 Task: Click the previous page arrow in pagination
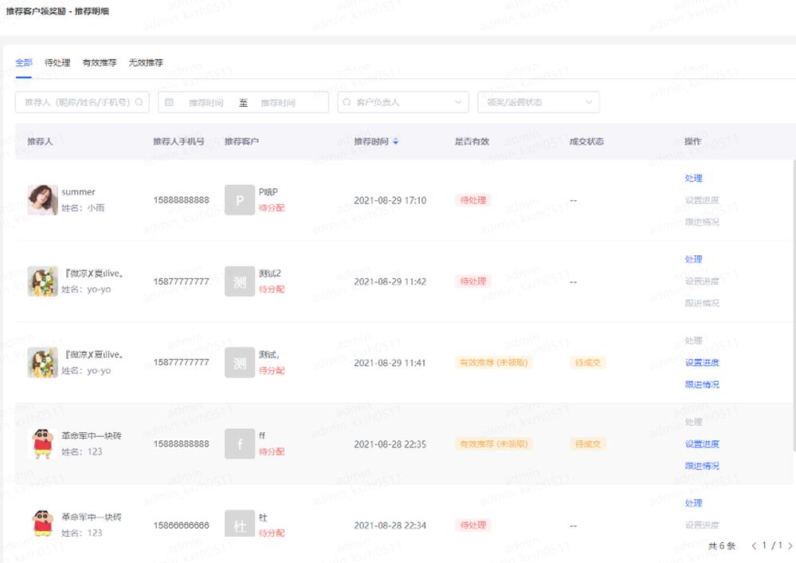pyautogui.click(x=754, y=546)
